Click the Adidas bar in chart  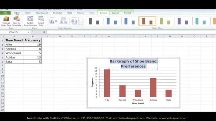(153, 87)
